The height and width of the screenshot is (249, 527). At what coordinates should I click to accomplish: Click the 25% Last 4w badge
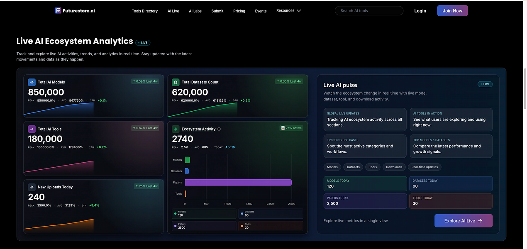[146, 186]
